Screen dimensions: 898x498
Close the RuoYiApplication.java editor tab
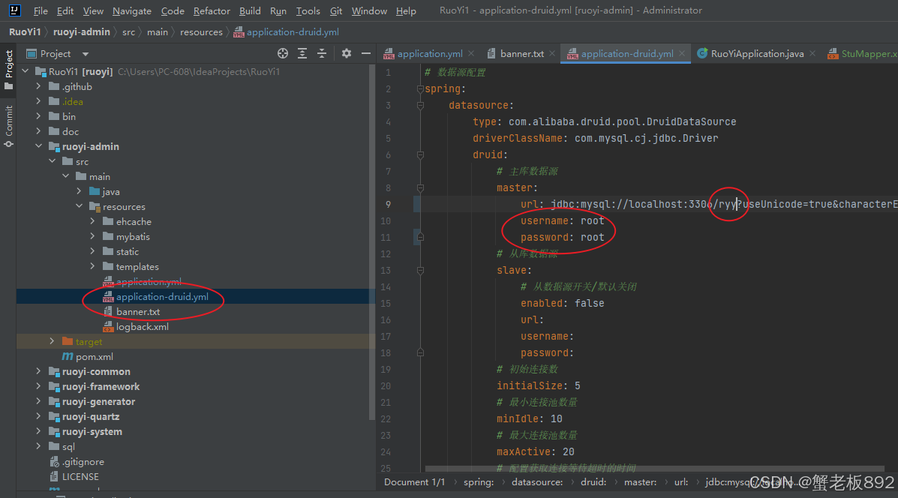tap(812, 53)
